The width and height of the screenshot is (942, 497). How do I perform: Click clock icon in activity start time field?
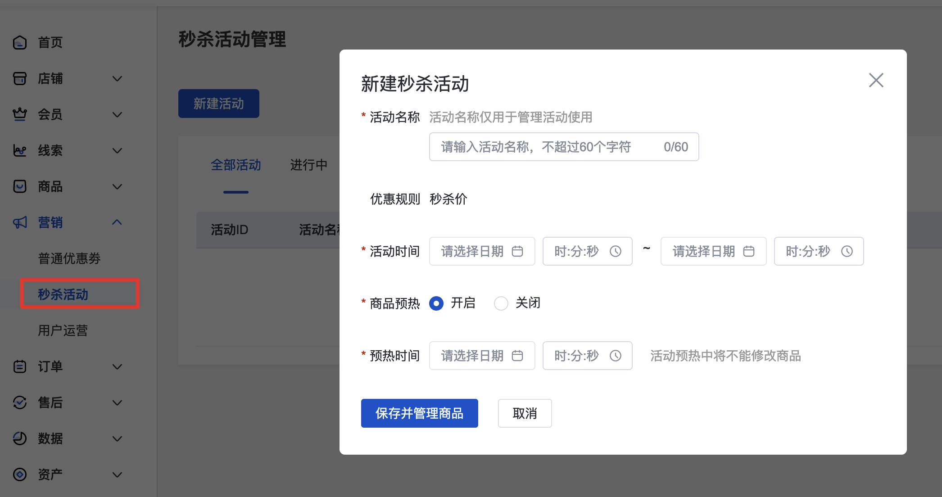coord(616,251)
